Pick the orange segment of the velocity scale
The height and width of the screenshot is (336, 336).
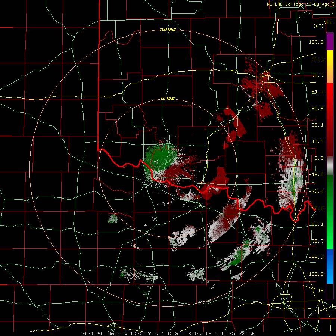[x=330, y=75]
